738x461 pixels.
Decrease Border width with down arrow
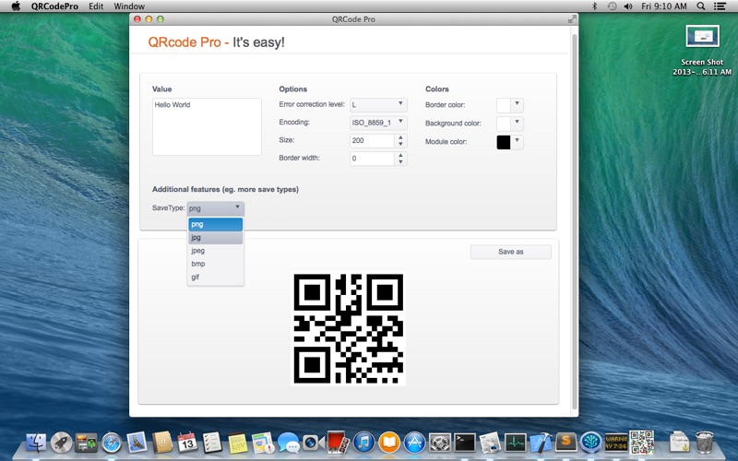click(x=400, y=162)
